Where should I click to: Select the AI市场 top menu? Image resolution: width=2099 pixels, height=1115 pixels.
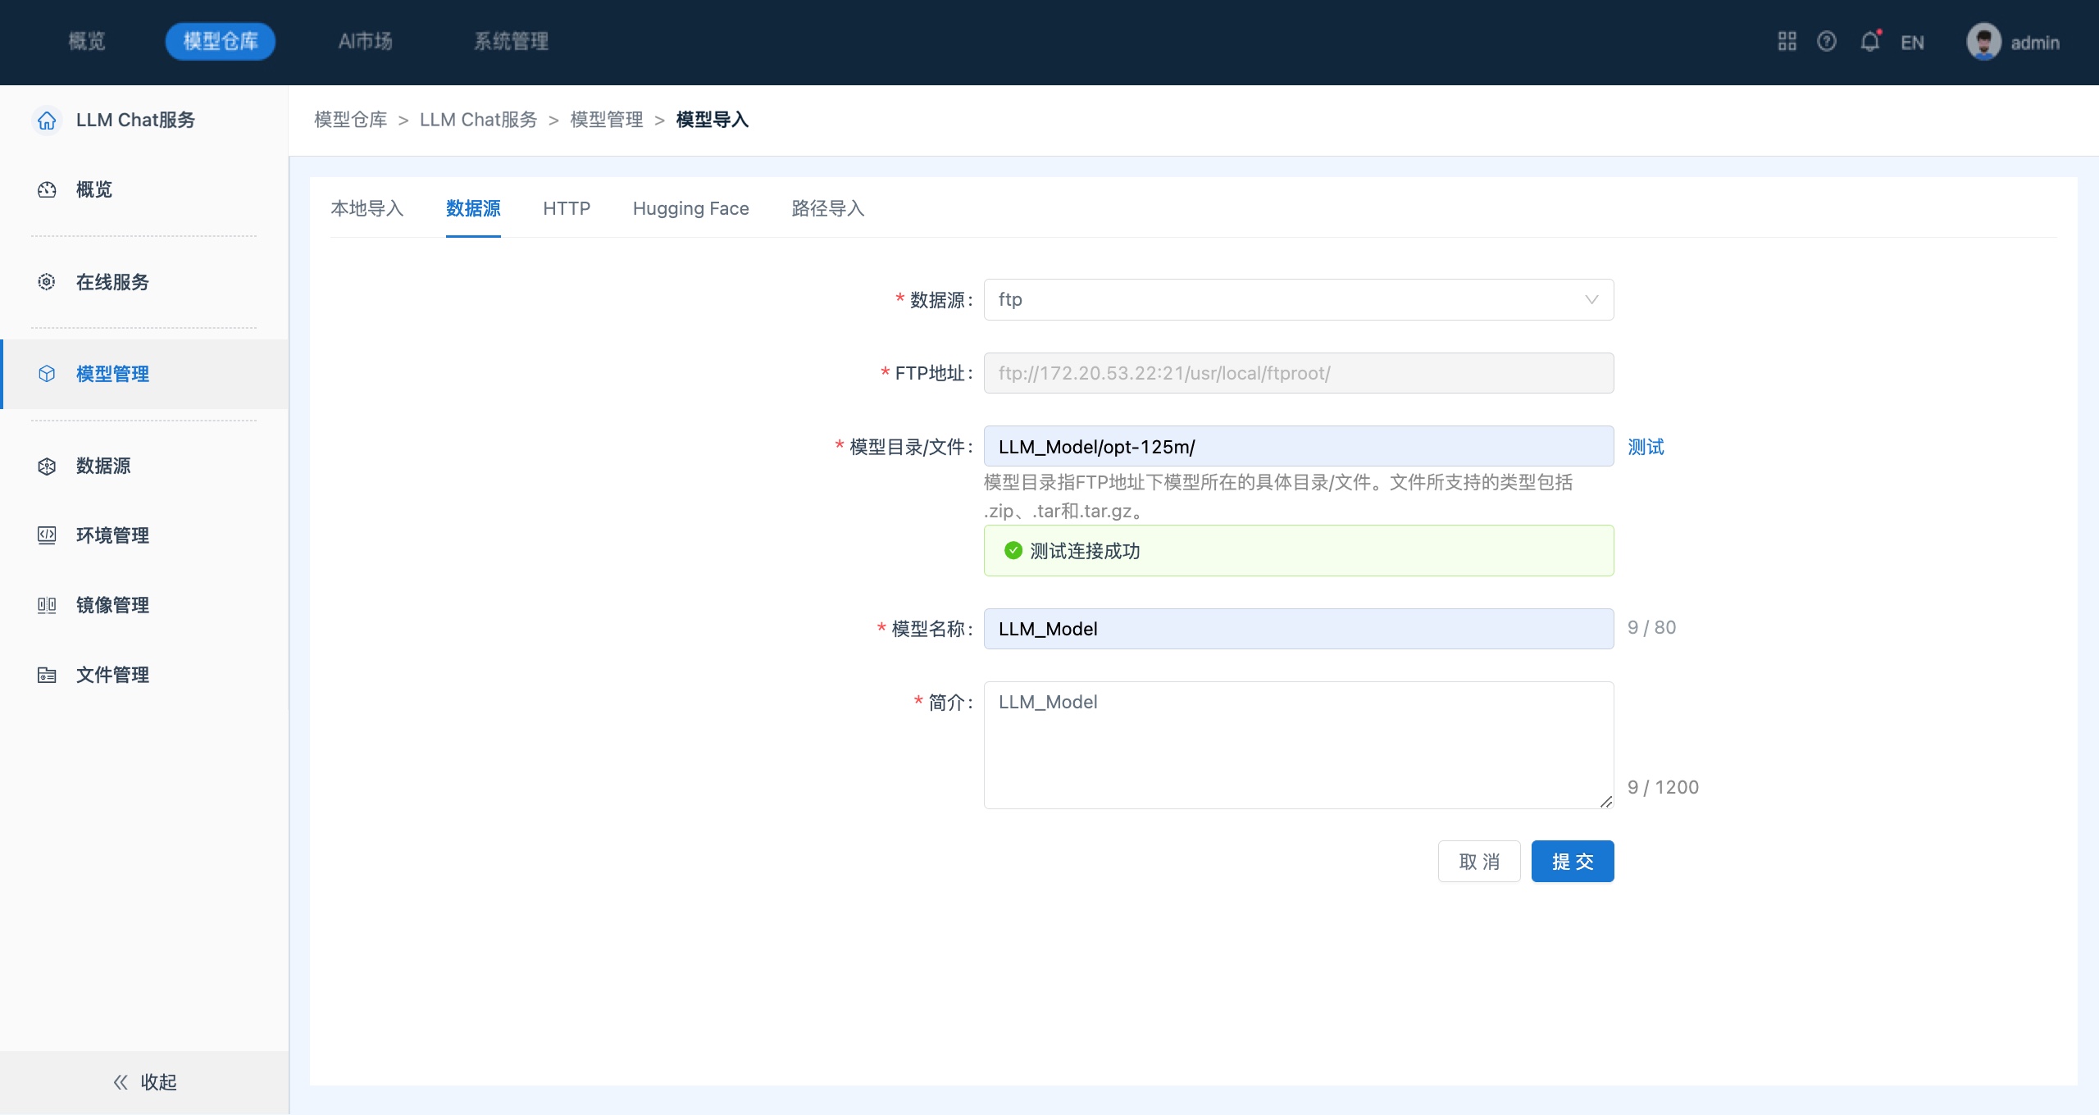tap(366, 42)
